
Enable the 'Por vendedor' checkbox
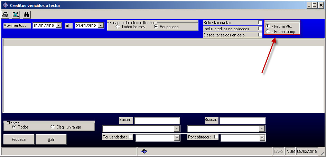[x=131, y=137]
